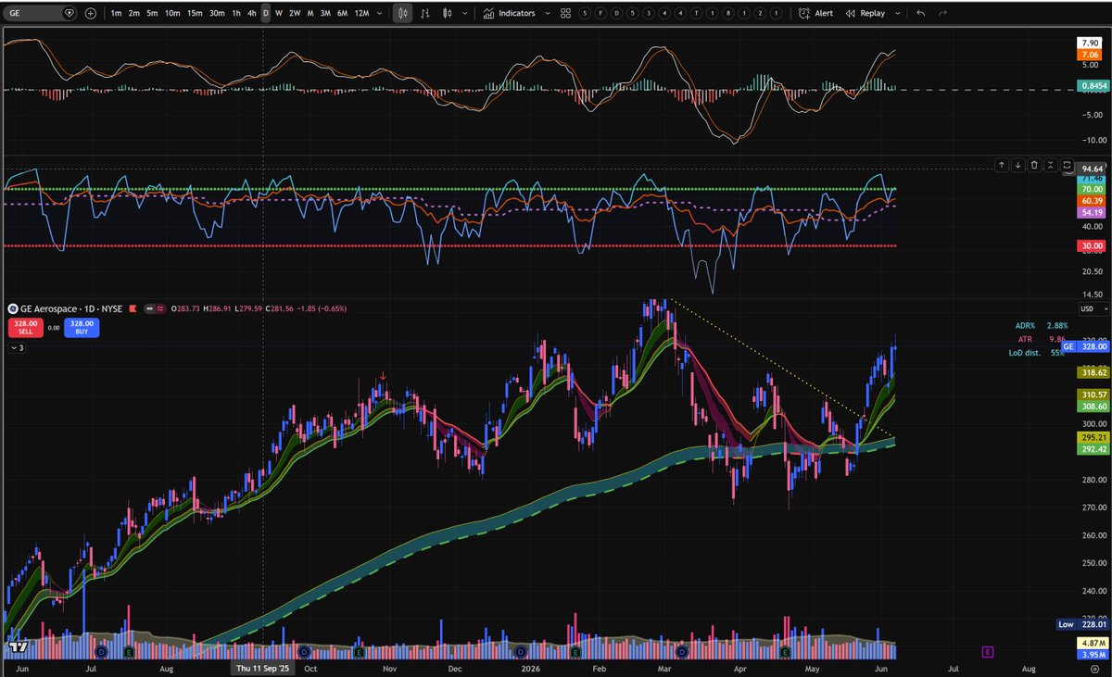Click the red flag next to NYSE
This screenshot has height=677, width=1112.
[x=133, y=308]
